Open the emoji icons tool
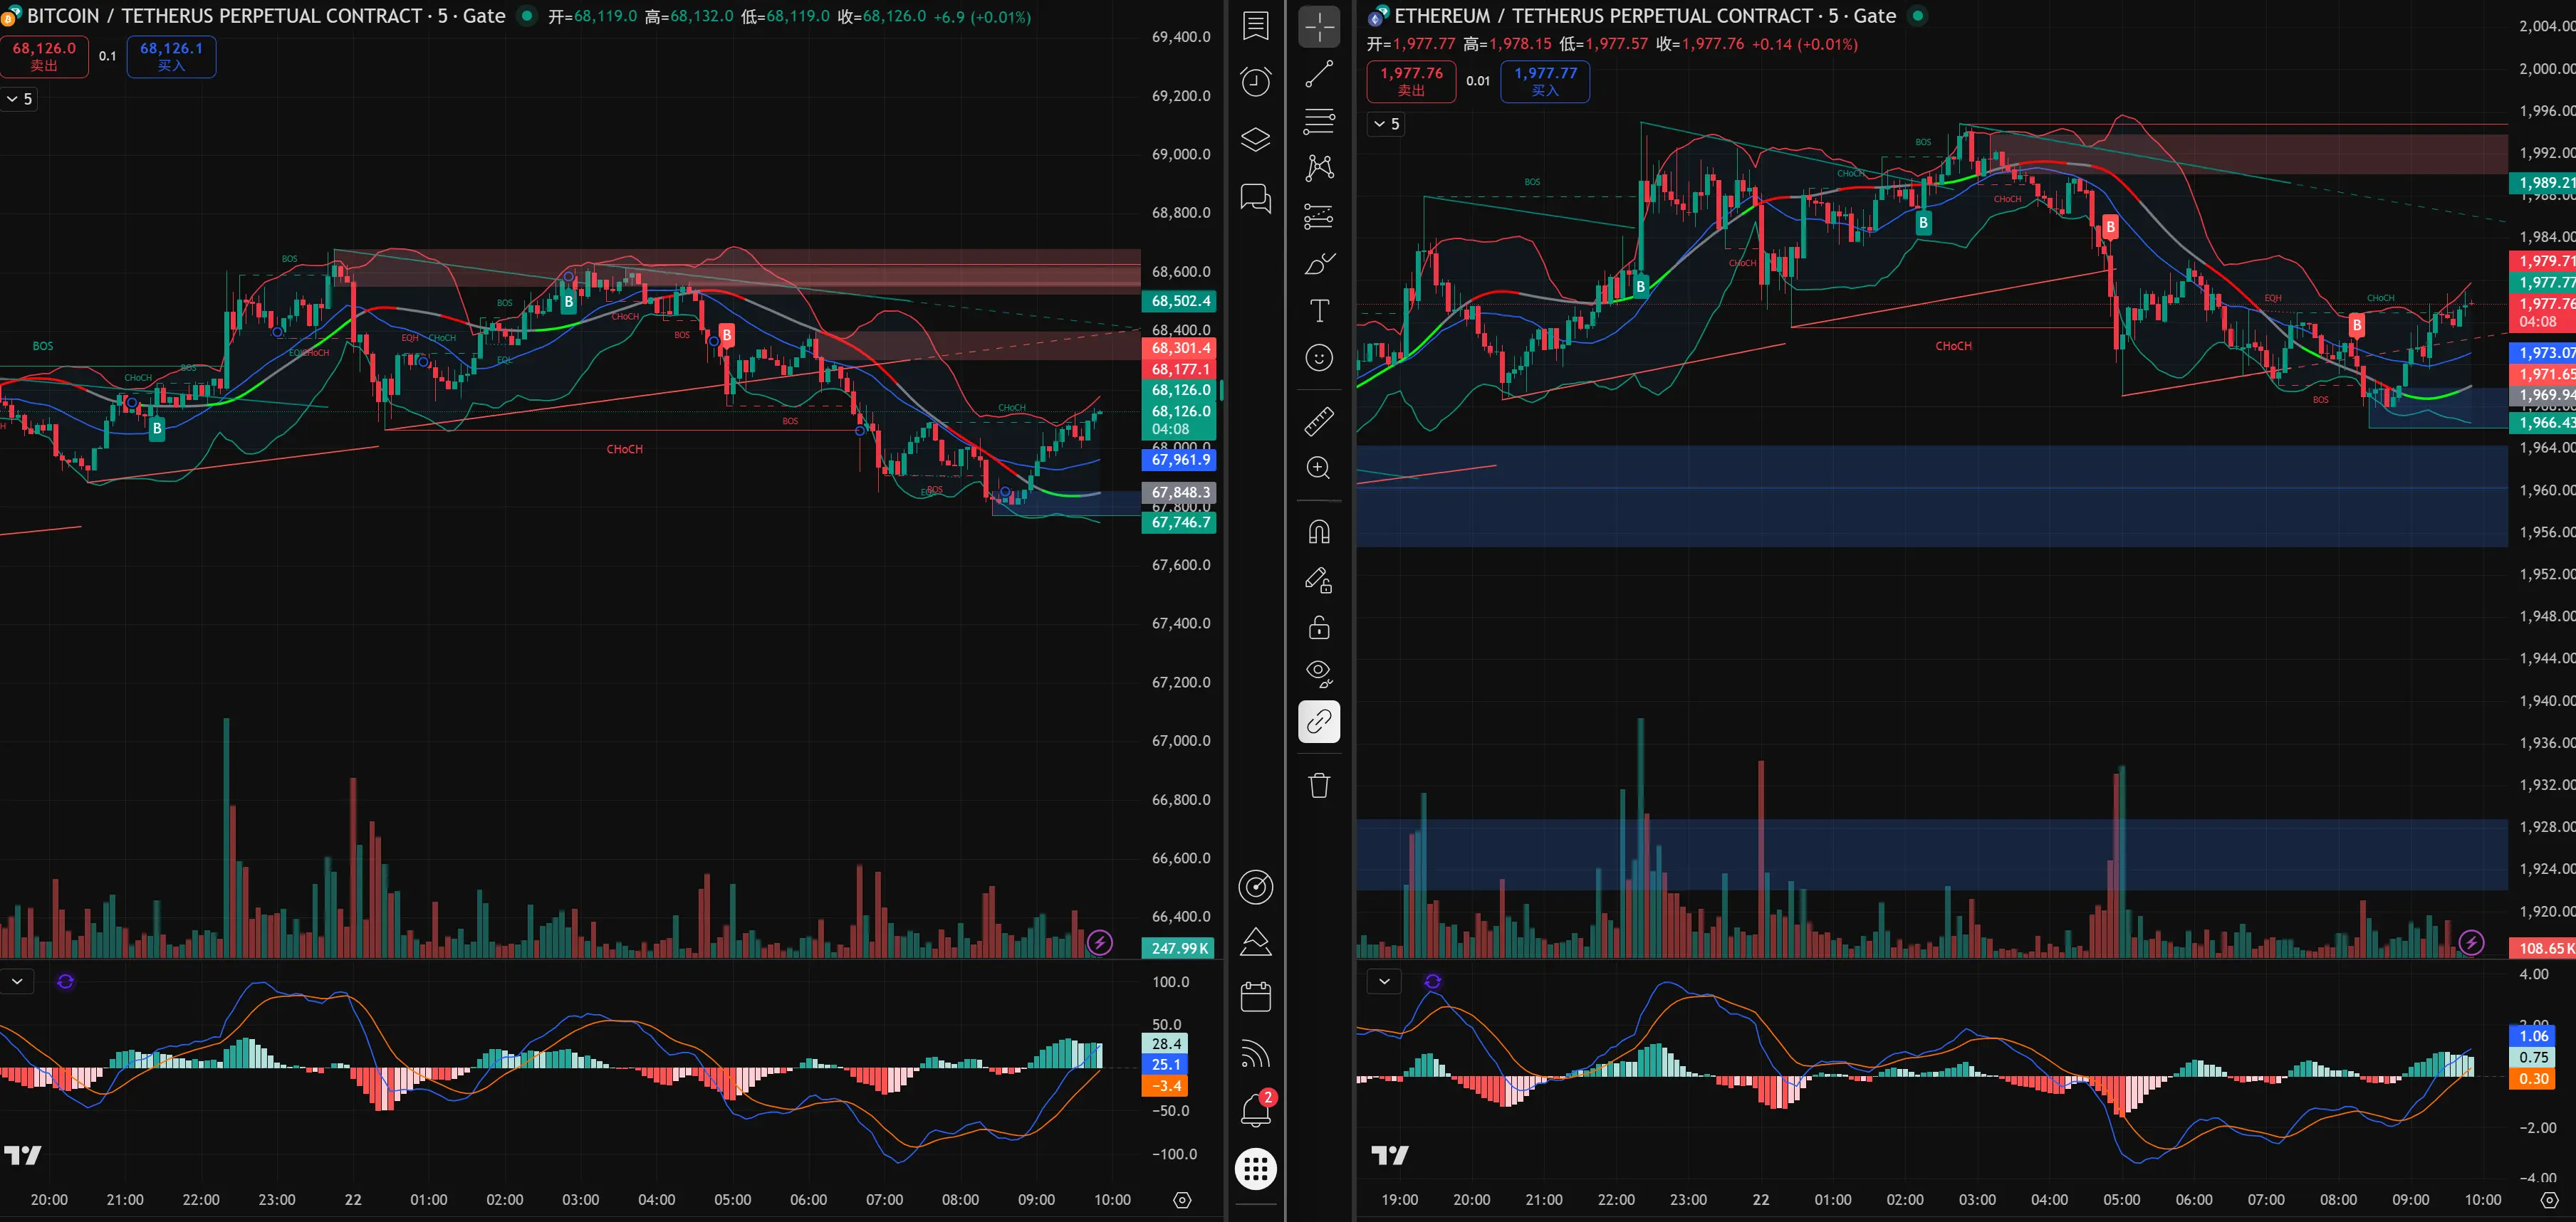 click(1319, 358)
